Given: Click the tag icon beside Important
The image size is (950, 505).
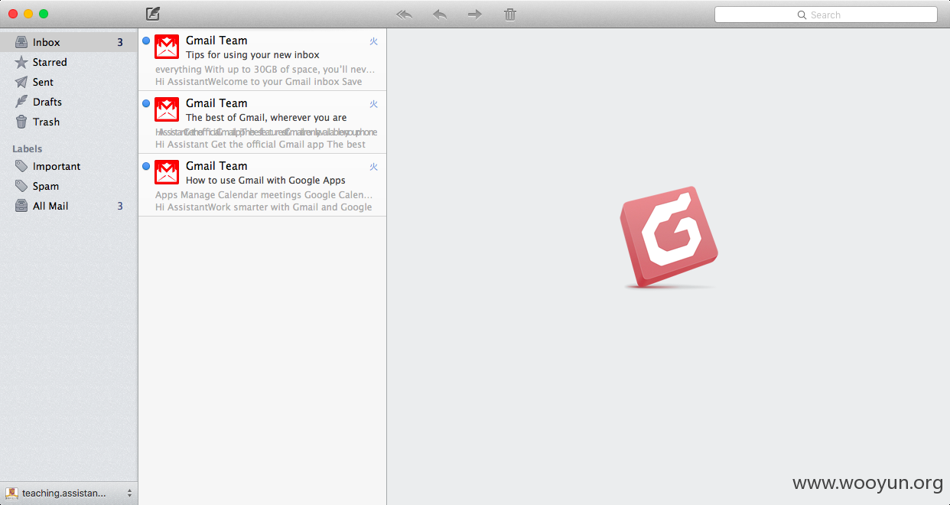Looking at the screenshot, I should [x=21, y=166].
